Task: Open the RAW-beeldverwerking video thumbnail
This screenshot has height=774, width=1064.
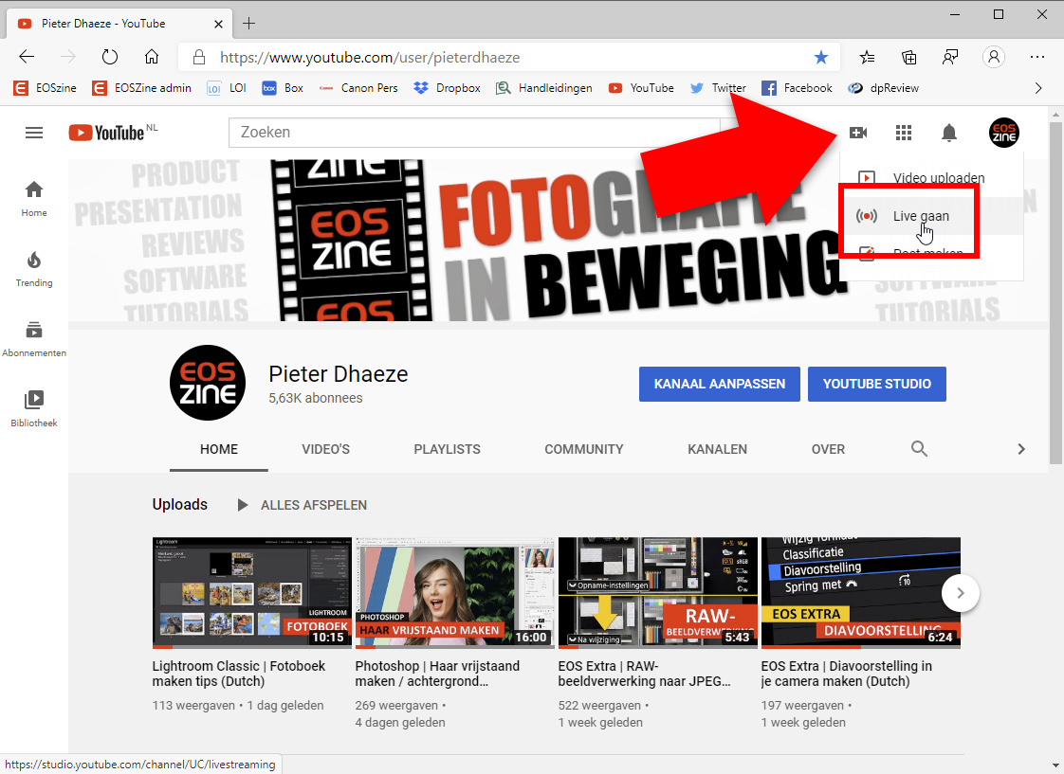Action: point(657,592)
